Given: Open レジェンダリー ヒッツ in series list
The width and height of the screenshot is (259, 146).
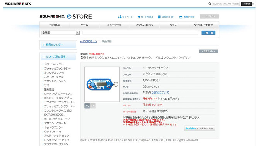Looking at the screenshot, I should [57, 140].
